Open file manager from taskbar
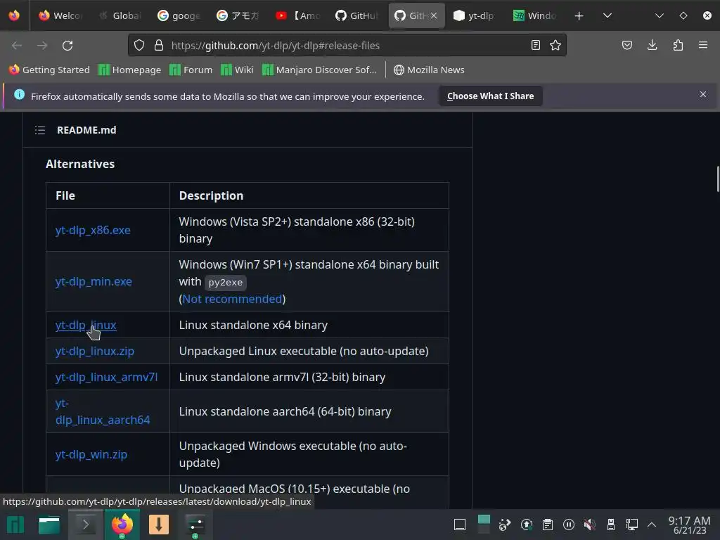This screenshot has width=720, height=540. coord(49,525)
